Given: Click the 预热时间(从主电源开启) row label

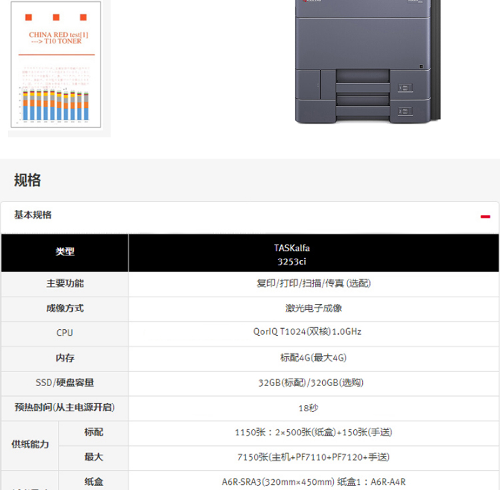Looking at the screenshot, I should tap(65, 407).
